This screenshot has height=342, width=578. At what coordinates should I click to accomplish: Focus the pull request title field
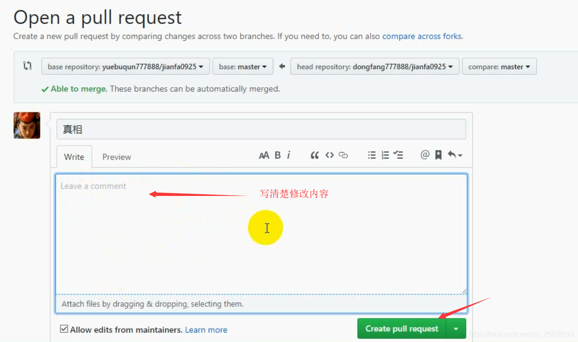pyautogui.click(x=261, y=129)
